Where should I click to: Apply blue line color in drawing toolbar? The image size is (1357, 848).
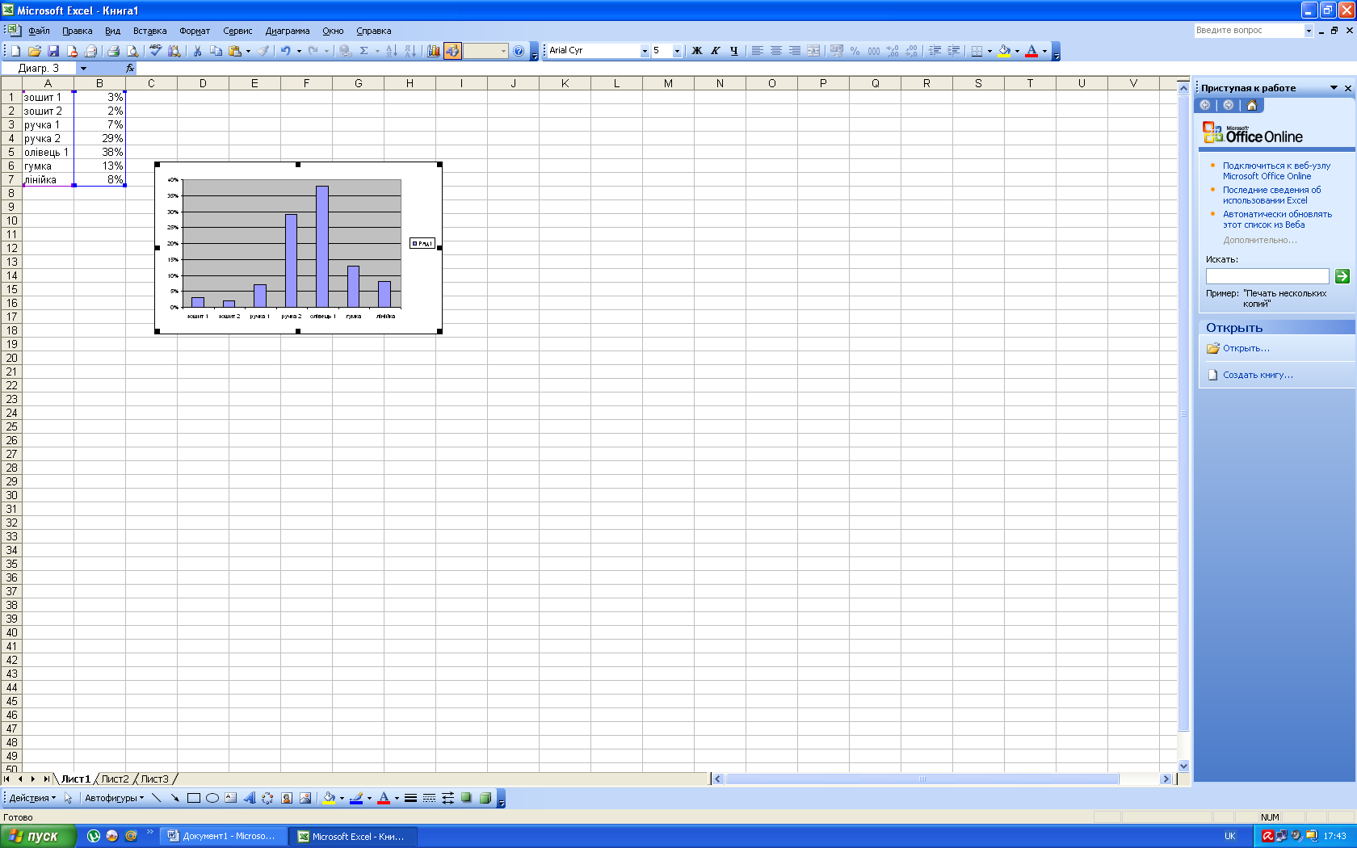(x=356, y=798)
